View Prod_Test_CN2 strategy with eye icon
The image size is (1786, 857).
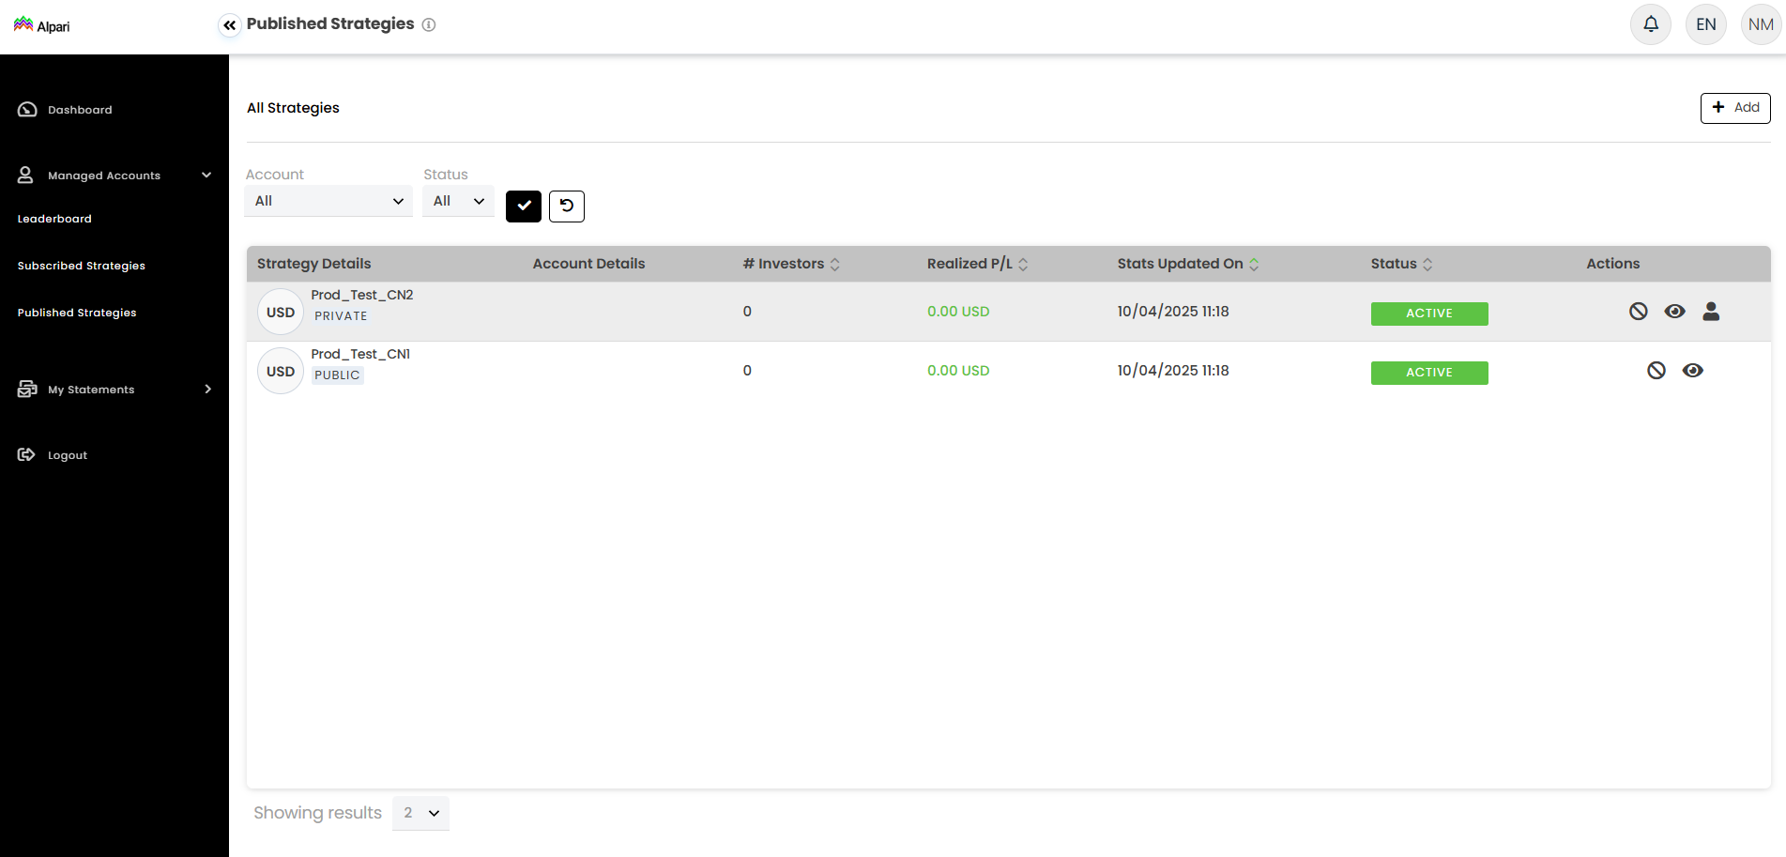[1675, 312]
